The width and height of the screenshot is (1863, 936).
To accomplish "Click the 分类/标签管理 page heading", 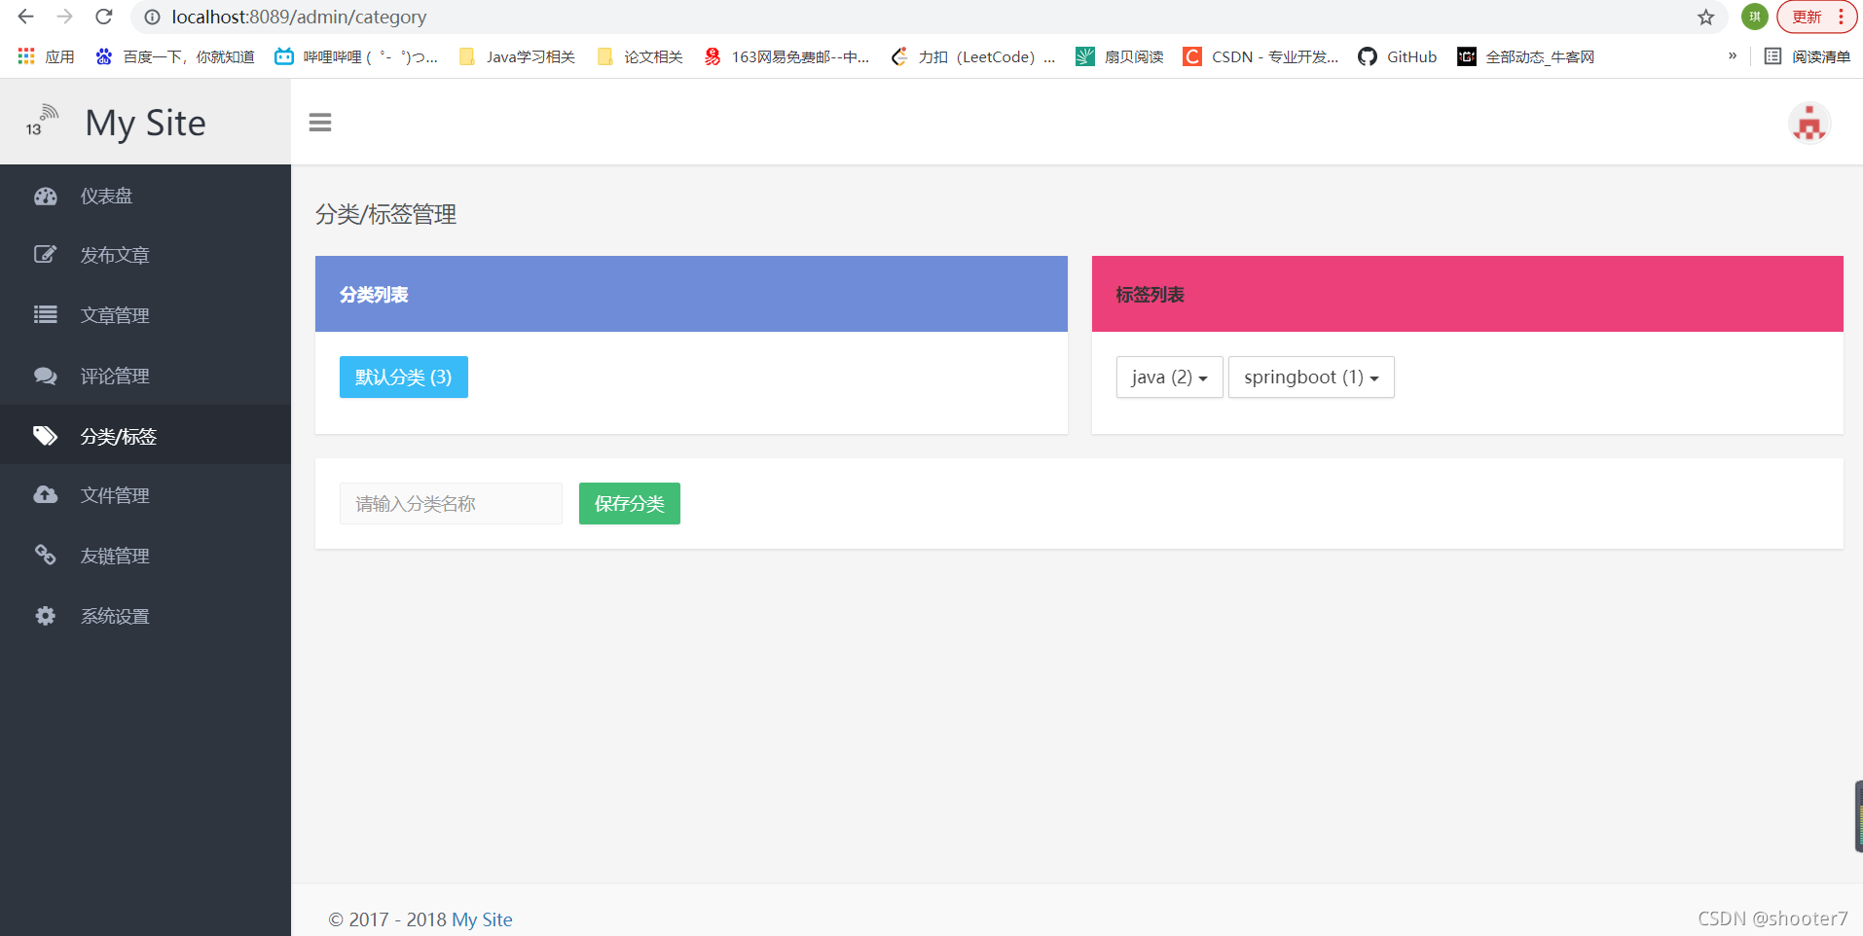I will 385,214.
